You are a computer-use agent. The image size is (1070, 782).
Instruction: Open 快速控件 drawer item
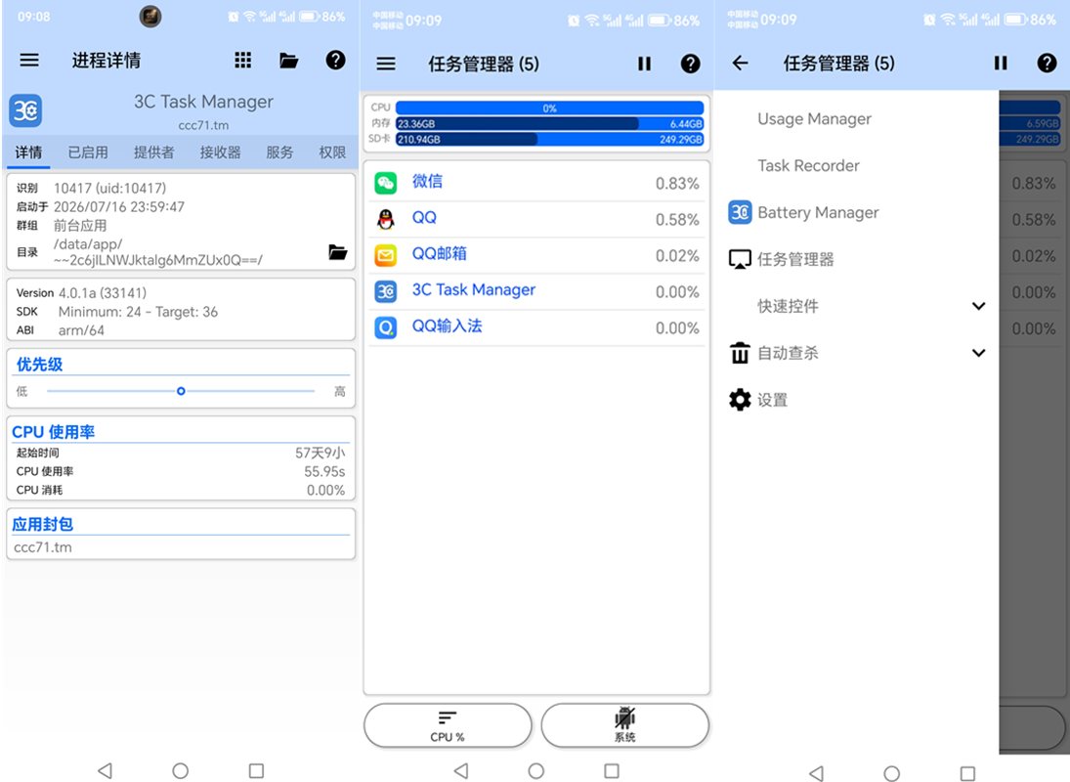click(x=789, y=306)
